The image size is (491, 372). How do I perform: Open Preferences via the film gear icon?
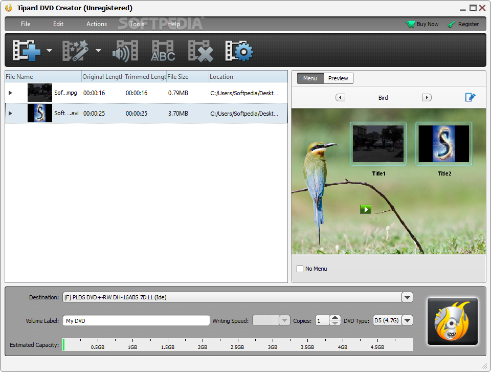pyautogui.click(x=239, y=51)
